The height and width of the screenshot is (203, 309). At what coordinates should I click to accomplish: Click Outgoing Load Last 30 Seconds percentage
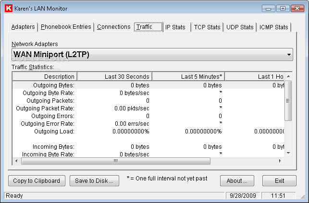click(x=131, y=131)
